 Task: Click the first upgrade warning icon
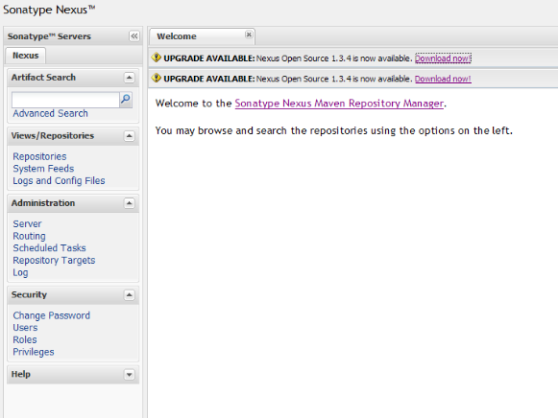coord(157,58)
